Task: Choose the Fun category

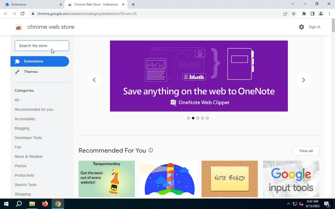Action: 18,147
